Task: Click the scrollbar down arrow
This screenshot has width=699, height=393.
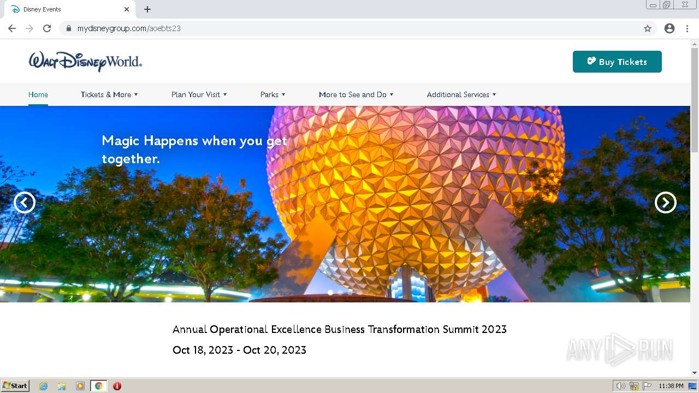Action: [x=695, y=373]
